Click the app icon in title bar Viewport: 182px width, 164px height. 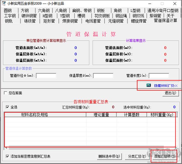4,3
